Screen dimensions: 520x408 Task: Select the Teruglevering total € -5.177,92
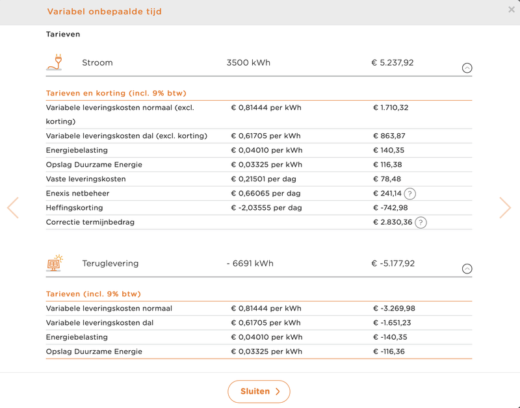(393, 264)
